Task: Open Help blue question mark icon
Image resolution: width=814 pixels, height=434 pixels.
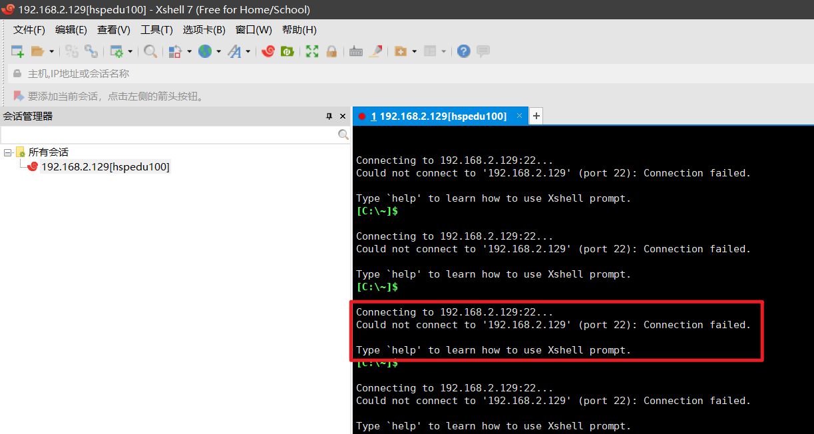Action: (x=464, y=51)
